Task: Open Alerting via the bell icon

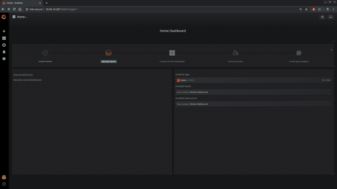Action: (x=4, y=52)
